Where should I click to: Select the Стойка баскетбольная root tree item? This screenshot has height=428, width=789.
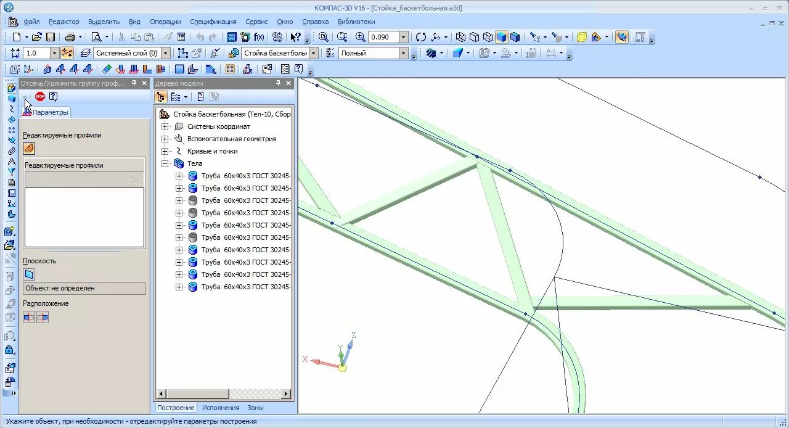point(232,114)
